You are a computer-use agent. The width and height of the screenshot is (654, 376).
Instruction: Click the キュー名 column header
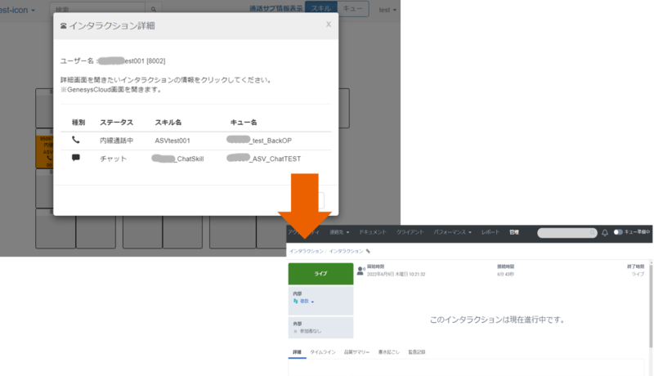(x=244, y=123)
